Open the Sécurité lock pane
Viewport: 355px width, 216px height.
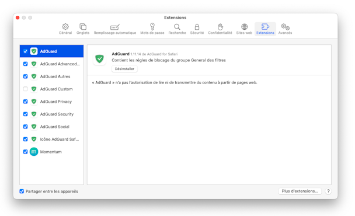tap(197, 29)
